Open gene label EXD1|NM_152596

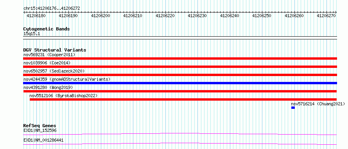pyautogui.click(x=40, y=131)
